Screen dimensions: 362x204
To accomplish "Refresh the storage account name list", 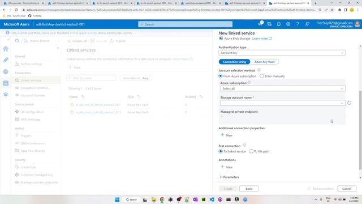I will click(x=349, y=103).
